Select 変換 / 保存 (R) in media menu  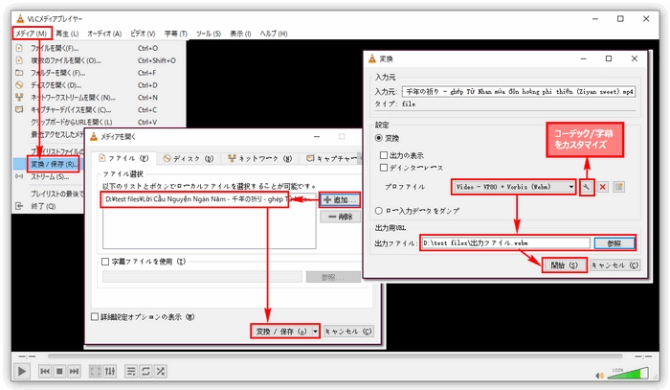pyautogui.click(x=54, y=164)
